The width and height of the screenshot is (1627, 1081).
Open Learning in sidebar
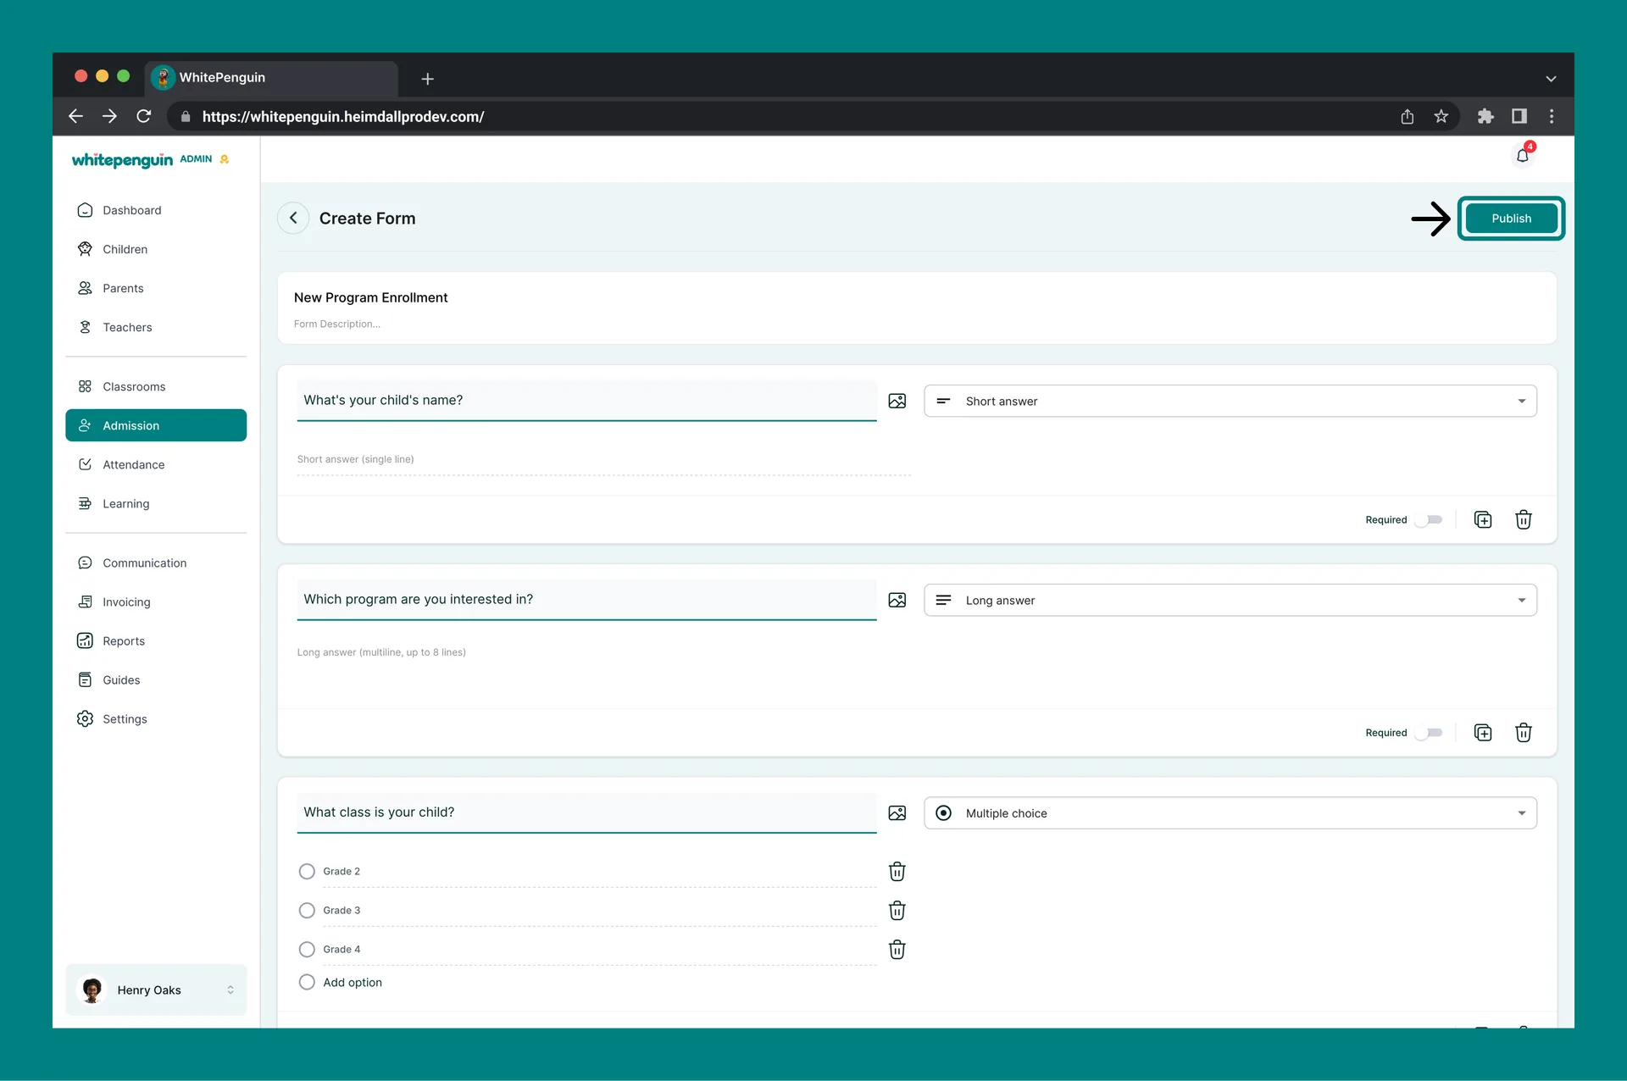pos(156,503)
